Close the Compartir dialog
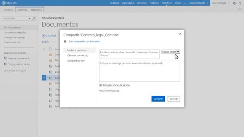This screenshot has width=244, height=137. click(180, 34)
